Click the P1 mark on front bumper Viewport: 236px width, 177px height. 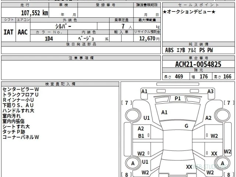point(178,98)
